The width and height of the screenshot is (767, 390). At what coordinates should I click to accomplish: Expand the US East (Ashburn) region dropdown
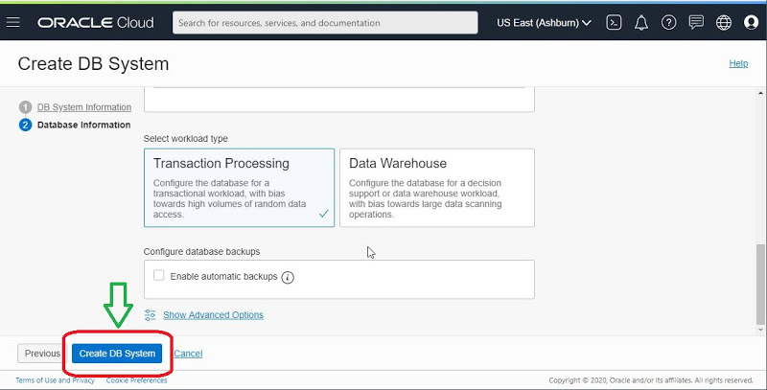(x=545, y=21)
